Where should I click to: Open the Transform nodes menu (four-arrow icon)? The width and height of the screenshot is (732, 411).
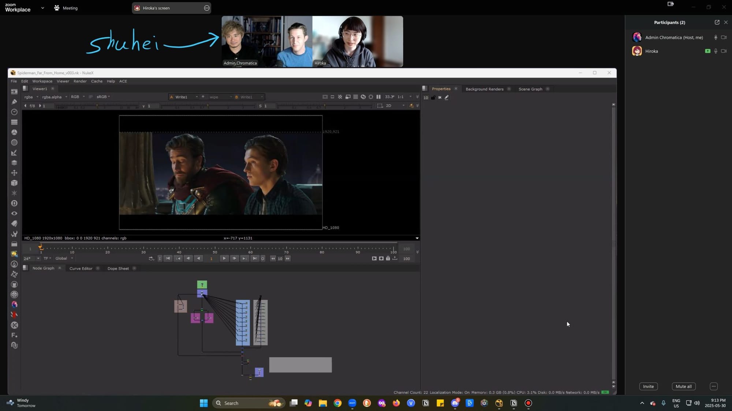(x=14, y=173)
